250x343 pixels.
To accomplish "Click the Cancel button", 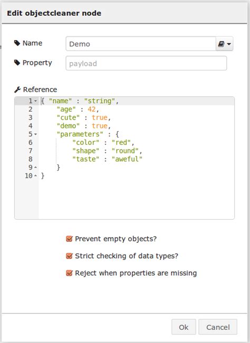I will [x=218, y=327].
